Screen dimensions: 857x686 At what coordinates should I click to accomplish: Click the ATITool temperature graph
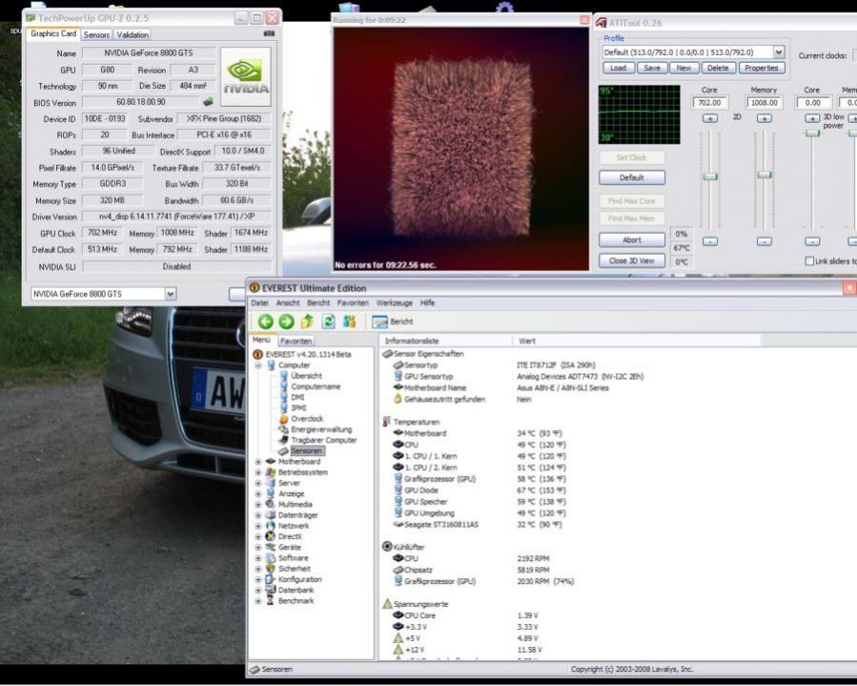click(x=640, y=114)
